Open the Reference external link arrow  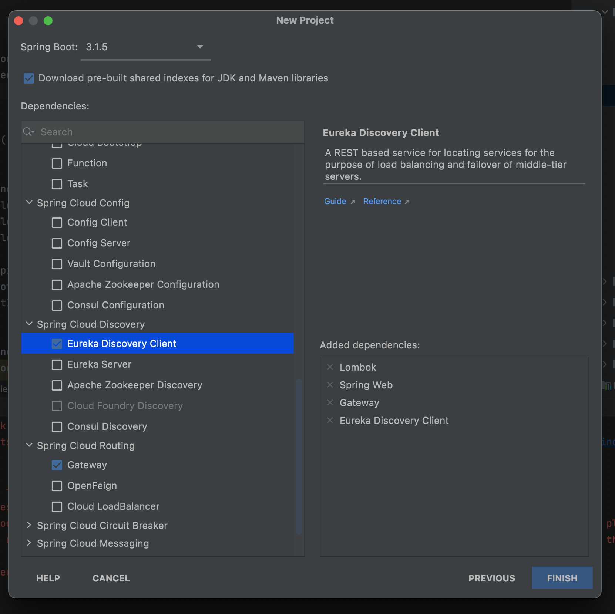pyautogui.click(x=407, y=202)
